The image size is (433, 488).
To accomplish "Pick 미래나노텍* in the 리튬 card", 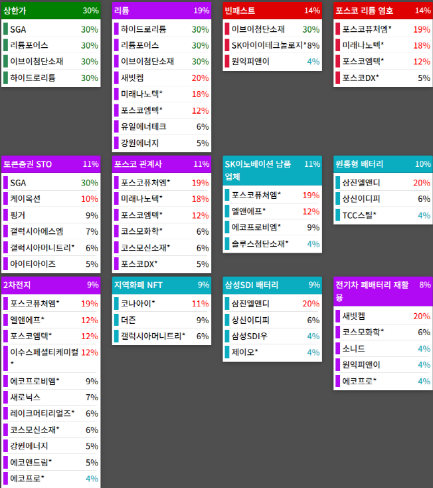I will click(x=161, y=94).
